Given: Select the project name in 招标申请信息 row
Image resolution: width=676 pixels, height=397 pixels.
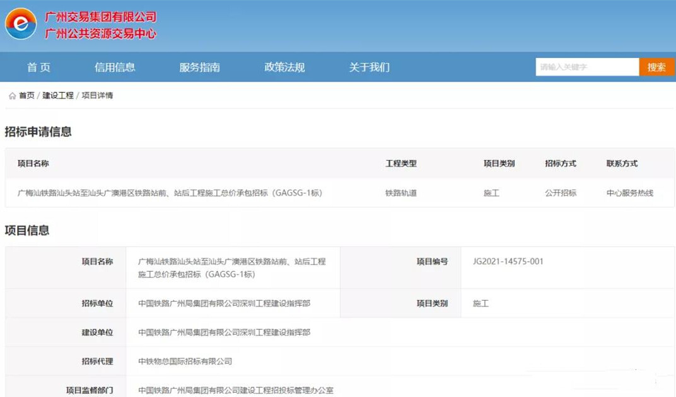Looking at the screenshot, I should tap(170, 193).
